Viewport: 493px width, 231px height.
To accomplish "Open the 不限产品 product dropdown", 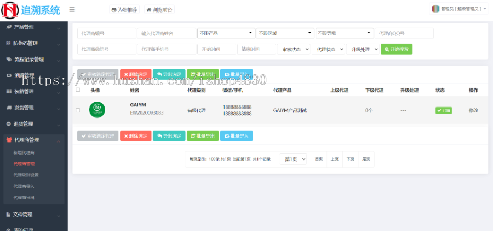I will (x=226, y=33).
